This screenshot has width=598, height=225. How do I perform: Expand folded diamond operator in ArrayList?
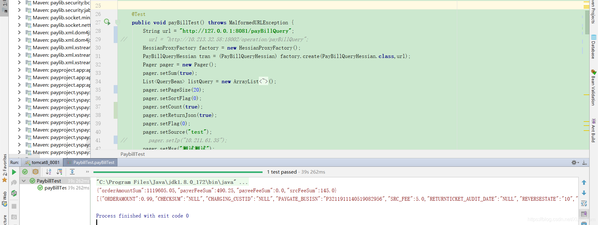point(263,81)
